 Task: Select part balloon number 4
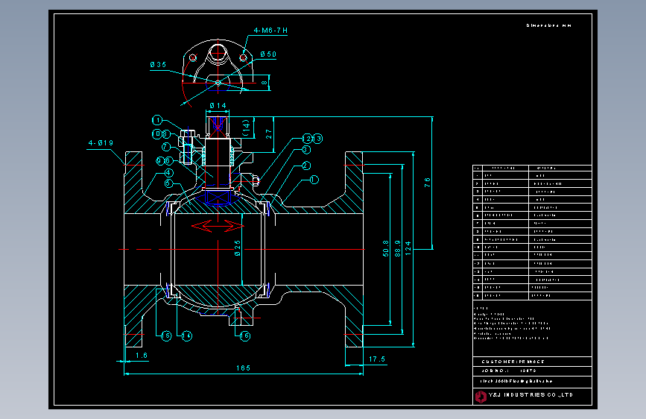169,173
